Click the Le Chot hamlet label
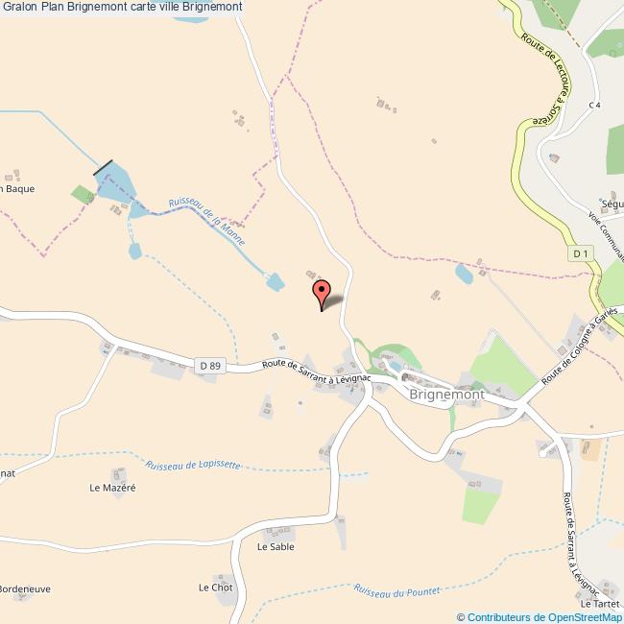This screenshot has height=624, width=624. click(x=216, y=588)
